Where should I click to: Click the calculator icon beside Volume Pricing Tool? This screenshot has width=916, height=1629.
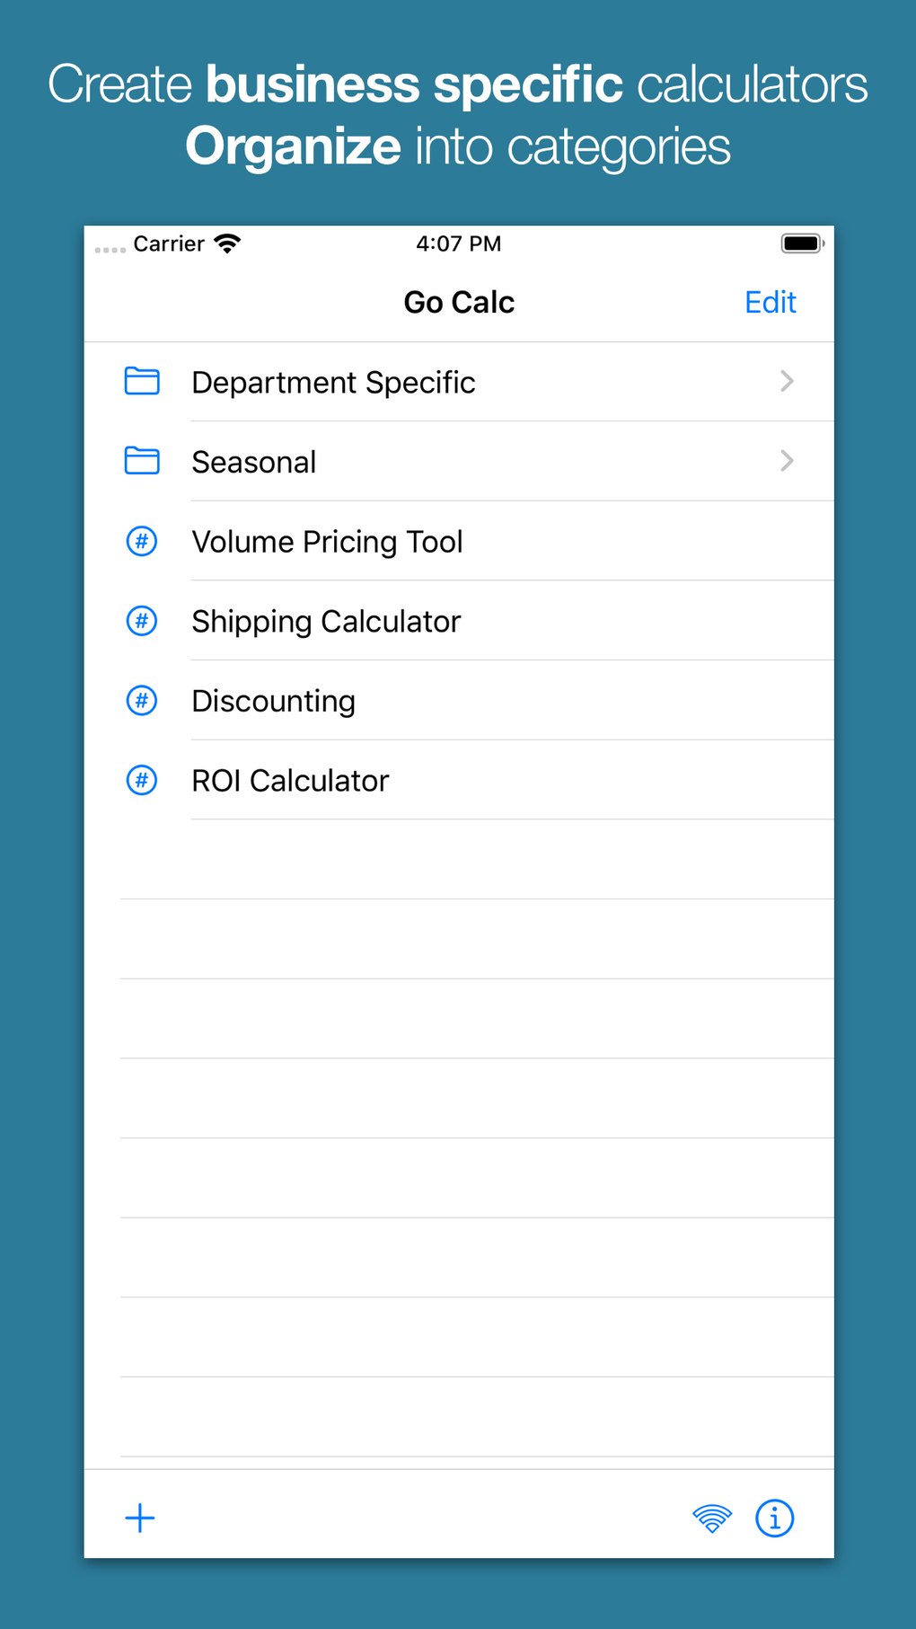pos(141,541)
